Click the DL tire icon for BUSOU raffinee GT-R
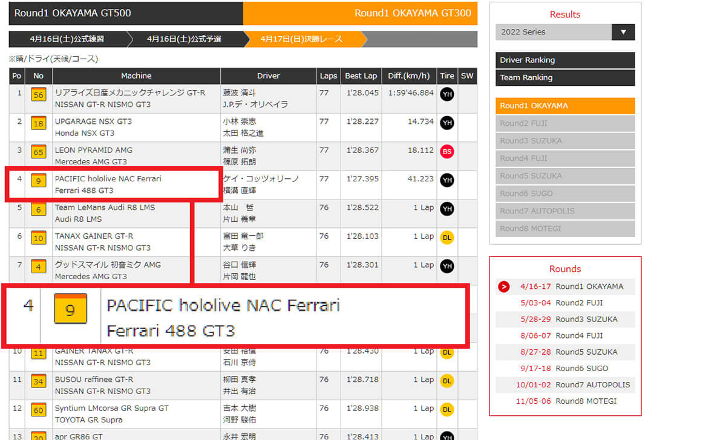Image resolution: width=726 pixels, height=440 pixels. tap(447, 381)
